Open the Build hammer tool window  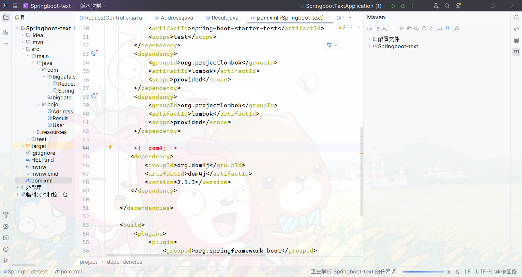6,215
